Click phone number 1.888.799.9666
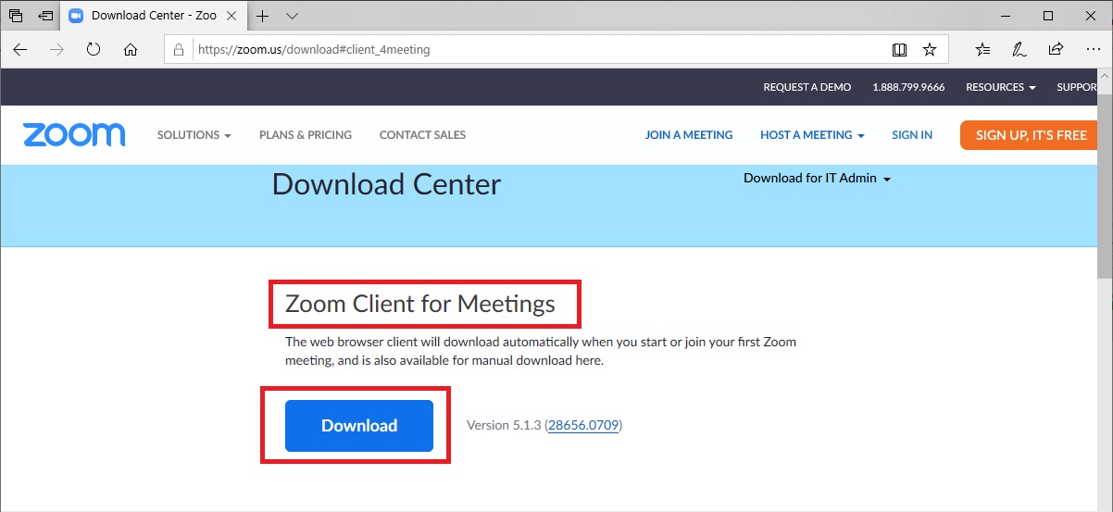Viewport: 1113px width, 512px height. (x=908, y=87)
